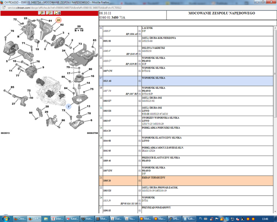Screen dimensions: 277x222
Task: Select part number 1813 A8 row
Action: (186, 81)
